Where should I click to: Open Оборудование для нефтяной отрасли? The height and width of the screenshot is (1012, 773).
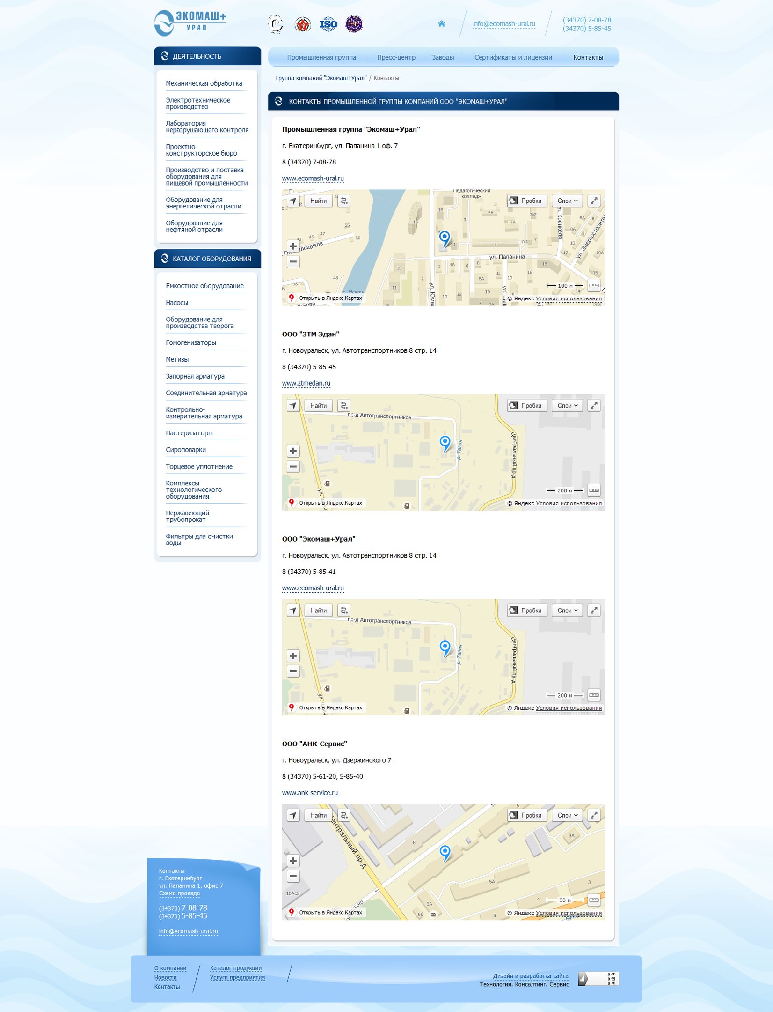tap(194, 226)
